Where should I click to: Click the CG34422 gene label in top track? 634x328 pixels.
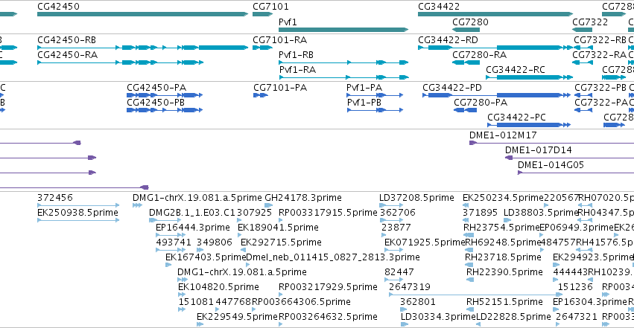click(x=439, y=7)
